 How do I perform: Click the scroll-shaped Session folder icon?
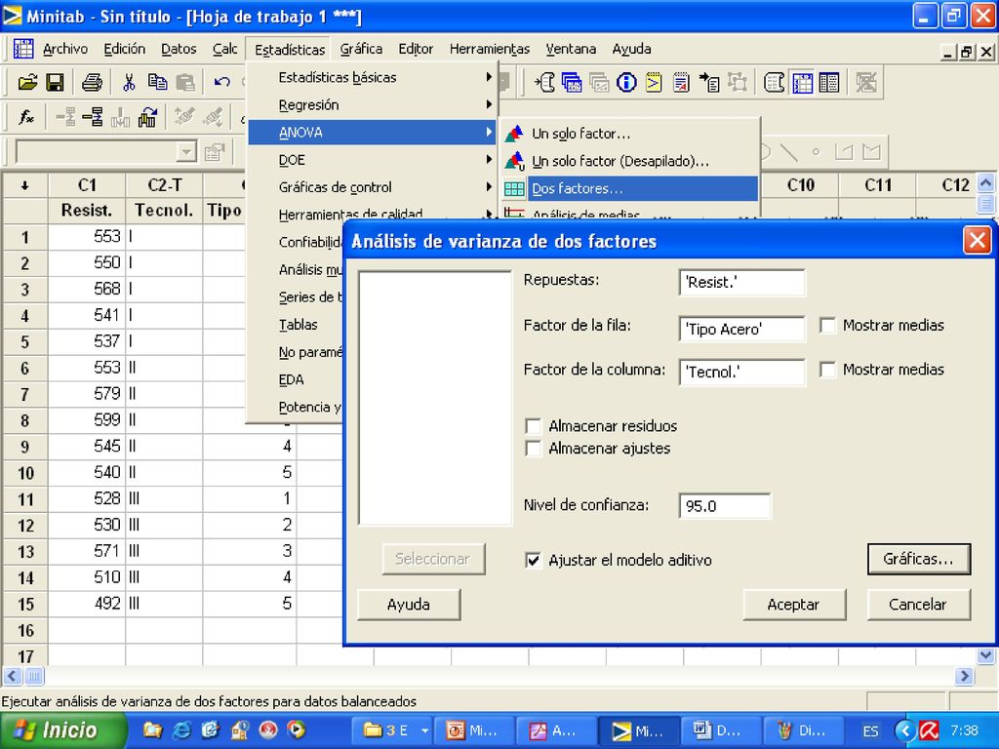click(x=774, y=83)
